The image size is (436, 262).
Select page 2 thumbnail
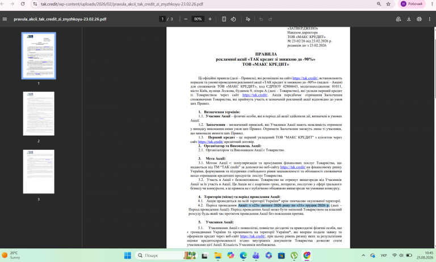tap(39, 113)
